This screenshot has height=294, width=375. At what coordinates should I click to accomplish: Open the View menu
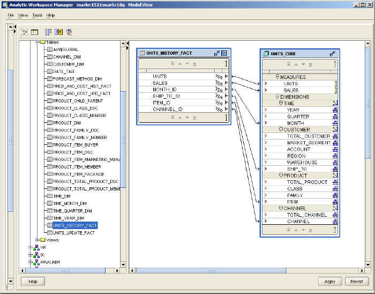(23, 16)
